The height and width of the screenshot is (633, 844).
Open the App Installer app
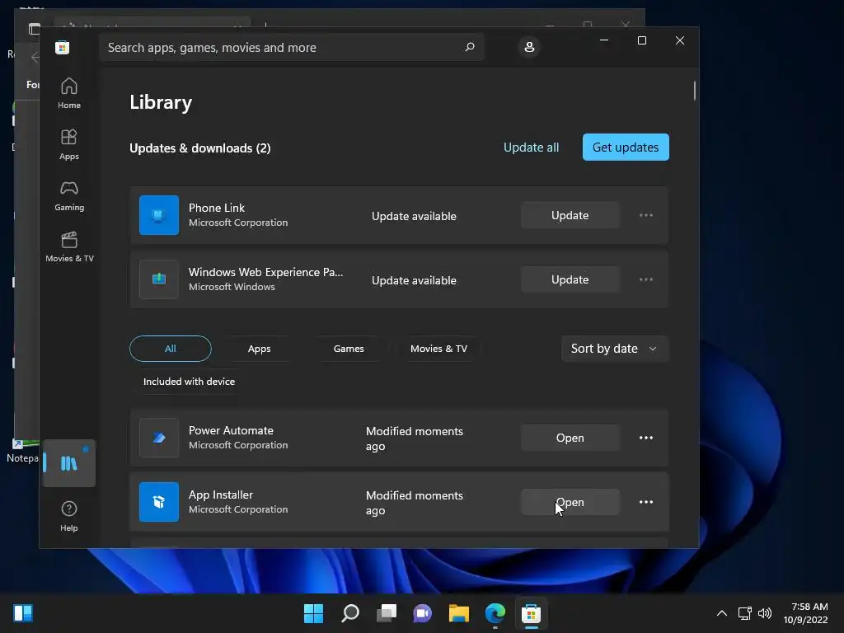tap(570, 502)
